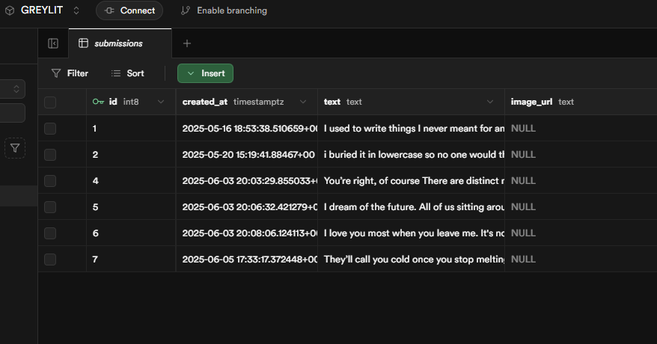Screen dimensions: 657x344
Task: Click the NULL image_url cell in row 2
Action: [x=524, y=155]
